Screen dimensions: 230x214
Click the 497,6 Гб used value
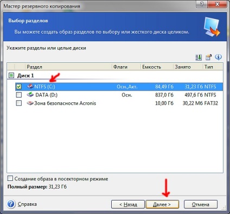click(194, 95)
